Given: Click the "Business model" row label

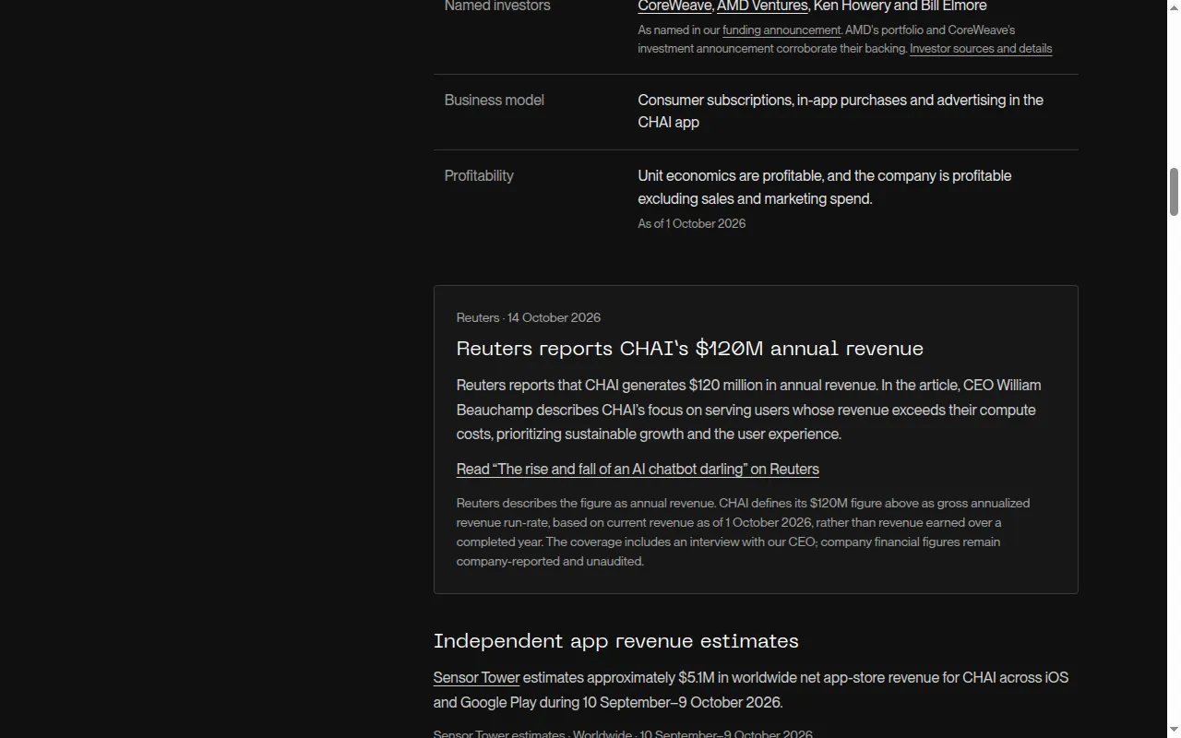Looking at the screenshot, I should (x=494, y=100).
